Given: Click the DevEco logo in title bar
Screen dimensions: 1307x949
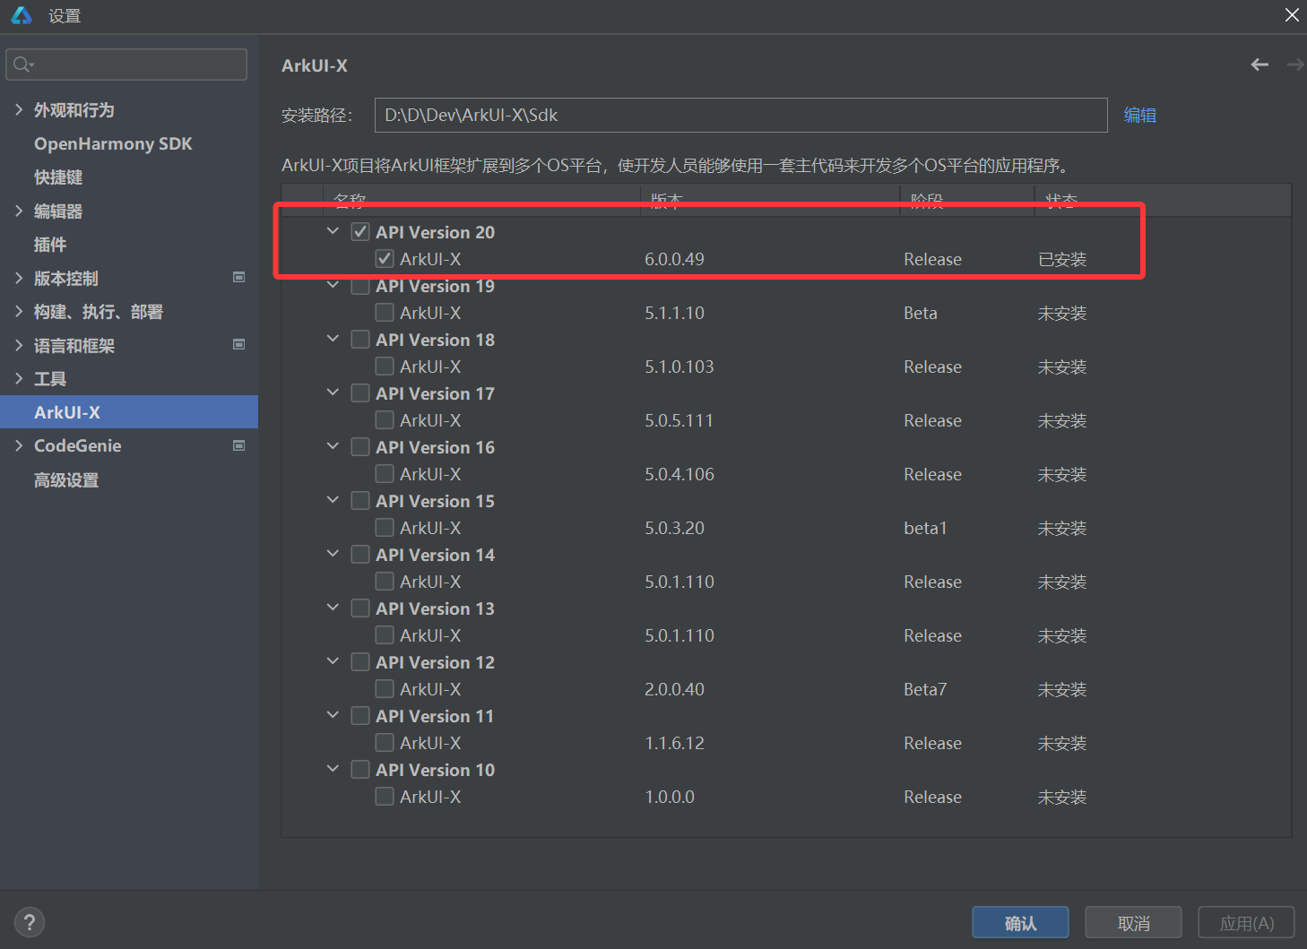Looking at the screenshot, I should coord(22,15).
